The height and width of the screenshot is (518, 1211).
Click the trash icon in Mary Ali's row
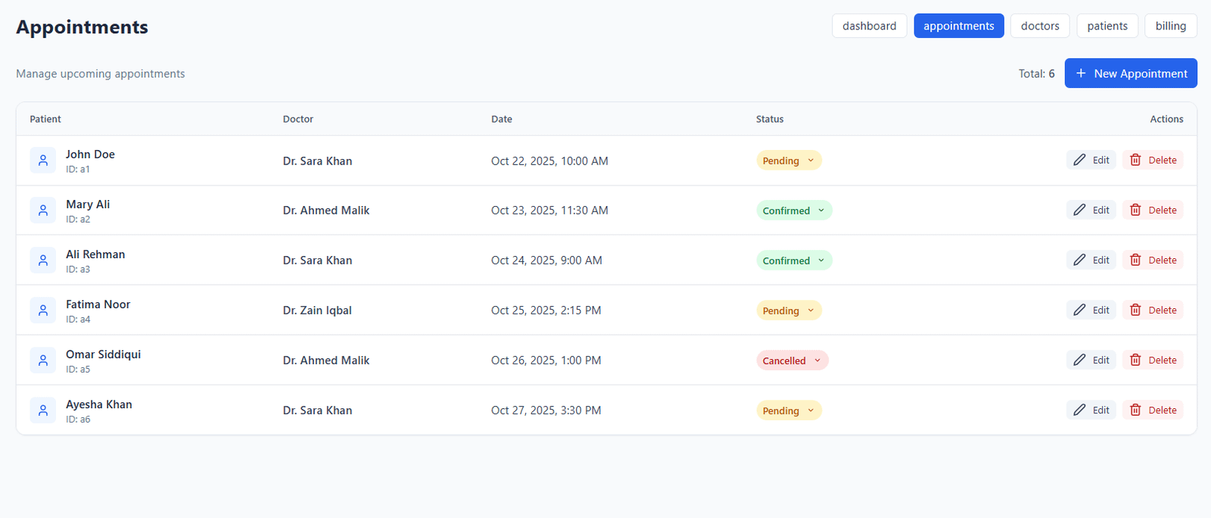coord(1135,210)
